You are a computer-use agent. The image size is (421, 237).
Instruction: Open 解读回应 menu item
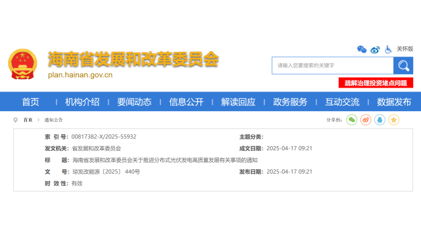pos(238,102)
